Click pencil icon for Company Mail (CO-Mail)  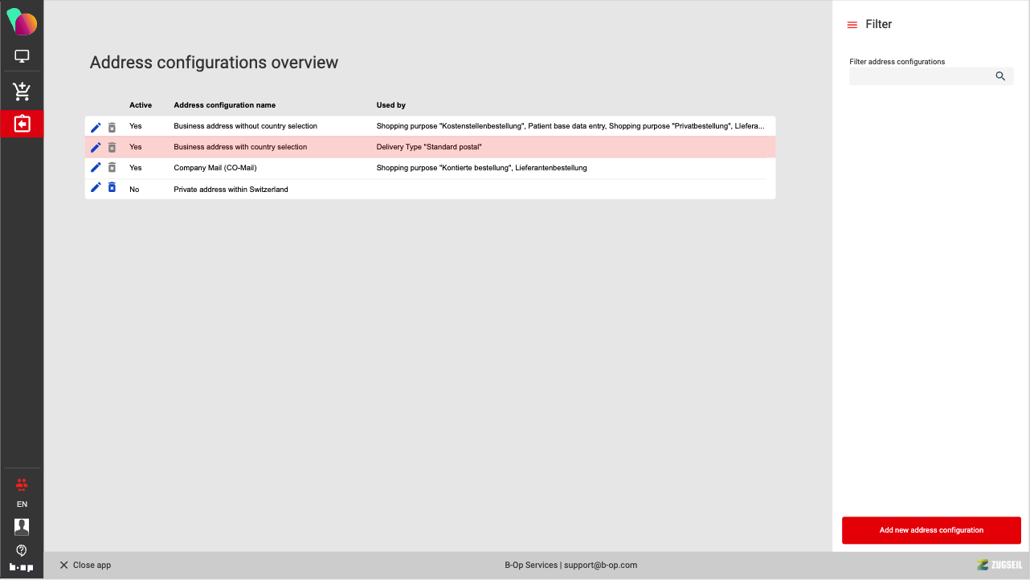click(x=96, y=167)
